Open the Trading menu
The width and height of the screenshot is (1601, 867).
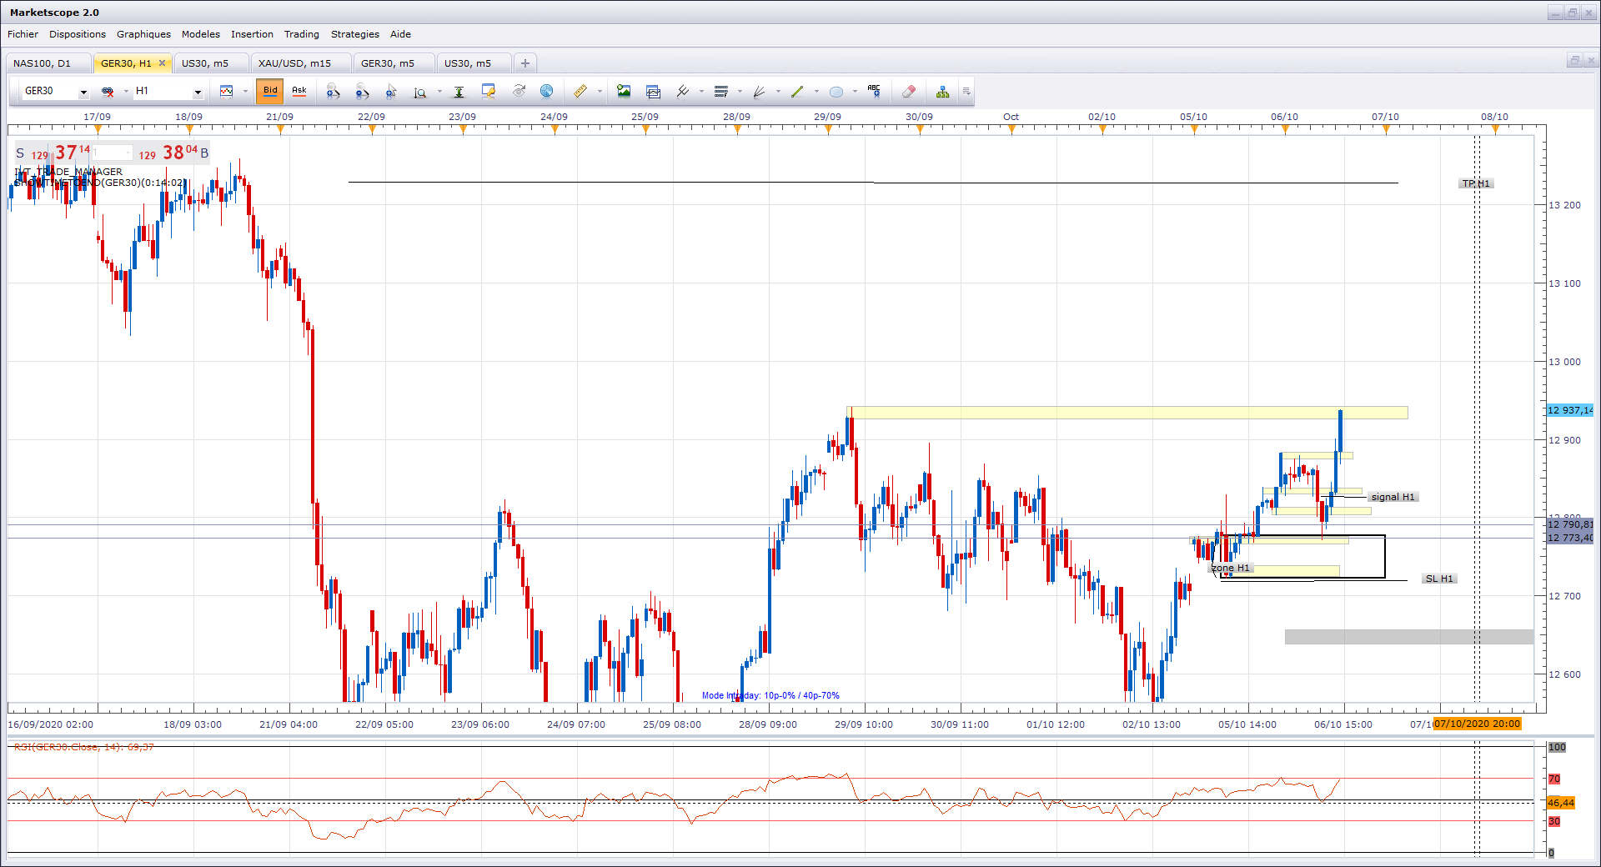302,34
